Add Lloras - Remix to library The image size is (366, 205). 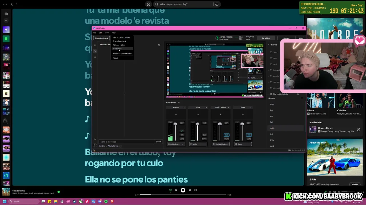click(359, 130)
